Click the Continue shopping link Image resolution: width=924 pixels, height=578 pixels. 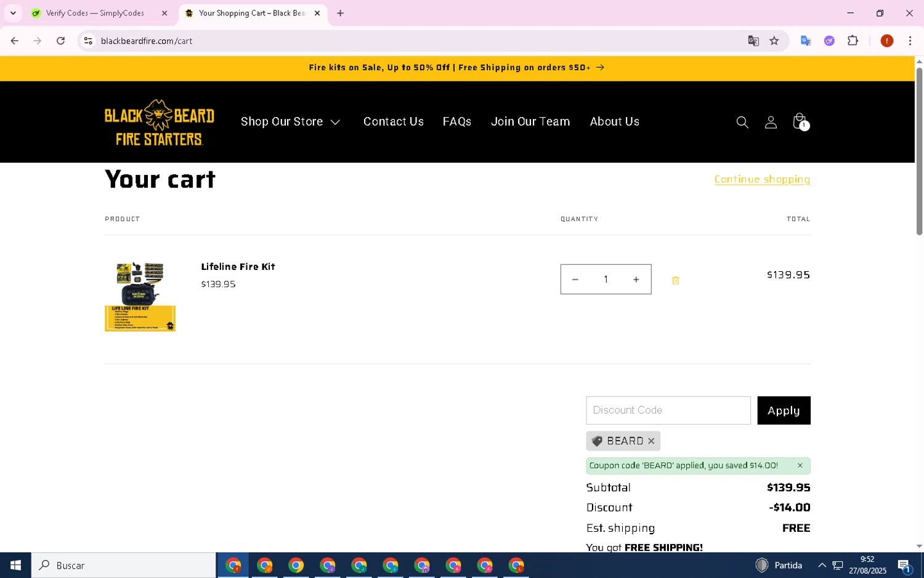[x=762, y=179]
